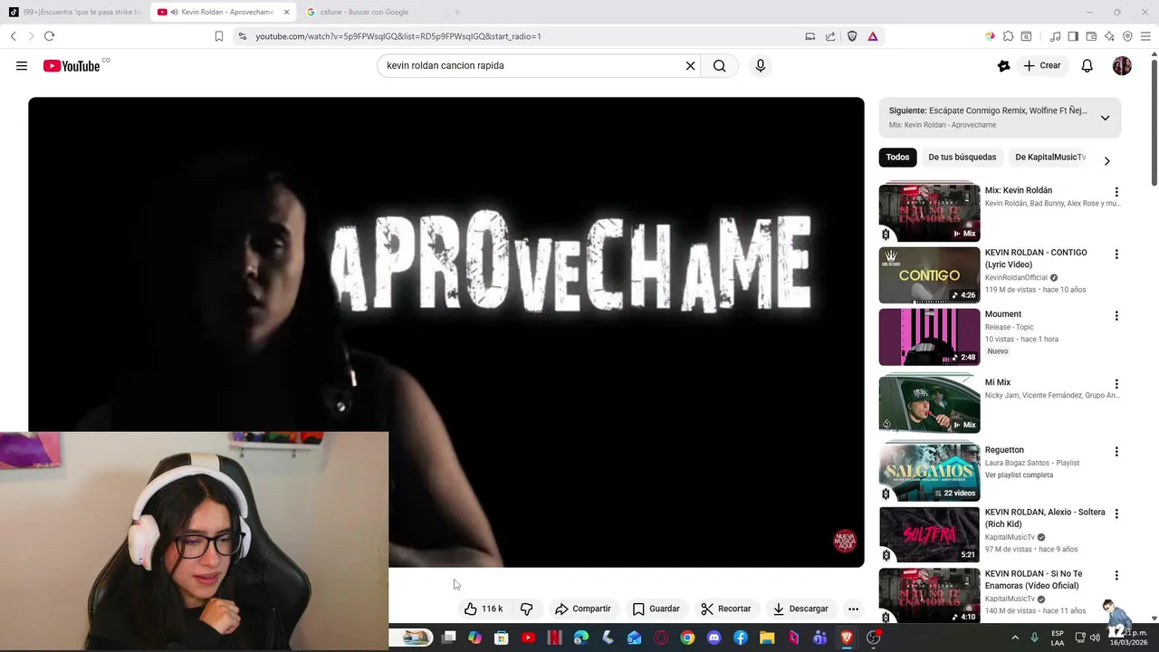The image size is (1159, 652).
Task: Start voice search with the microphone
Action: point(761,65)
